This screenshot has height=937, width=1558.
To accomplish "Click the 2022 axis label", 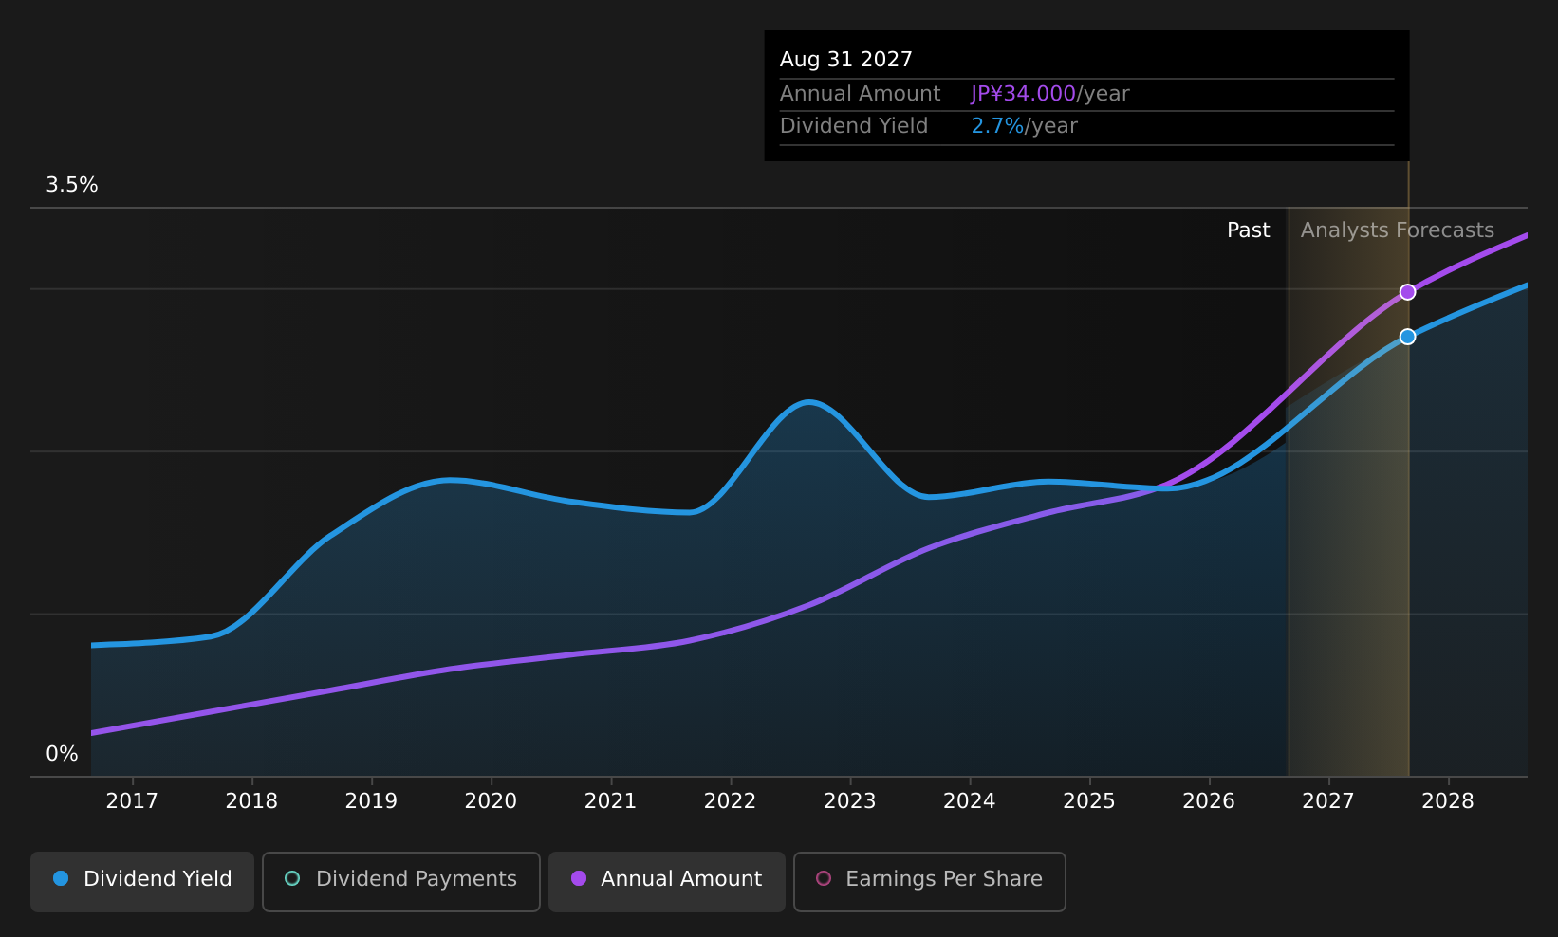I will pos(730,801).
